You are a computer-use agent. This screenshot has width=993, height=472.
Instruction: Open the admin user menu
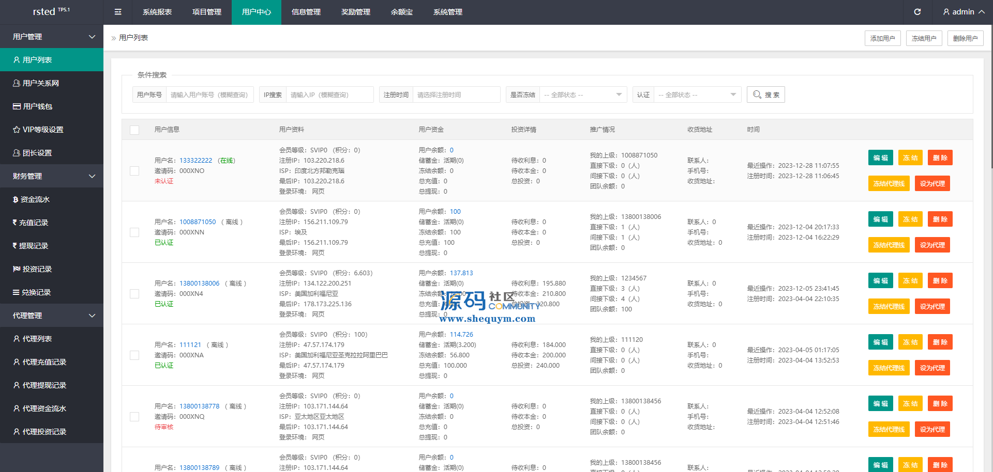pyautogui.click(x=964, y=12)
